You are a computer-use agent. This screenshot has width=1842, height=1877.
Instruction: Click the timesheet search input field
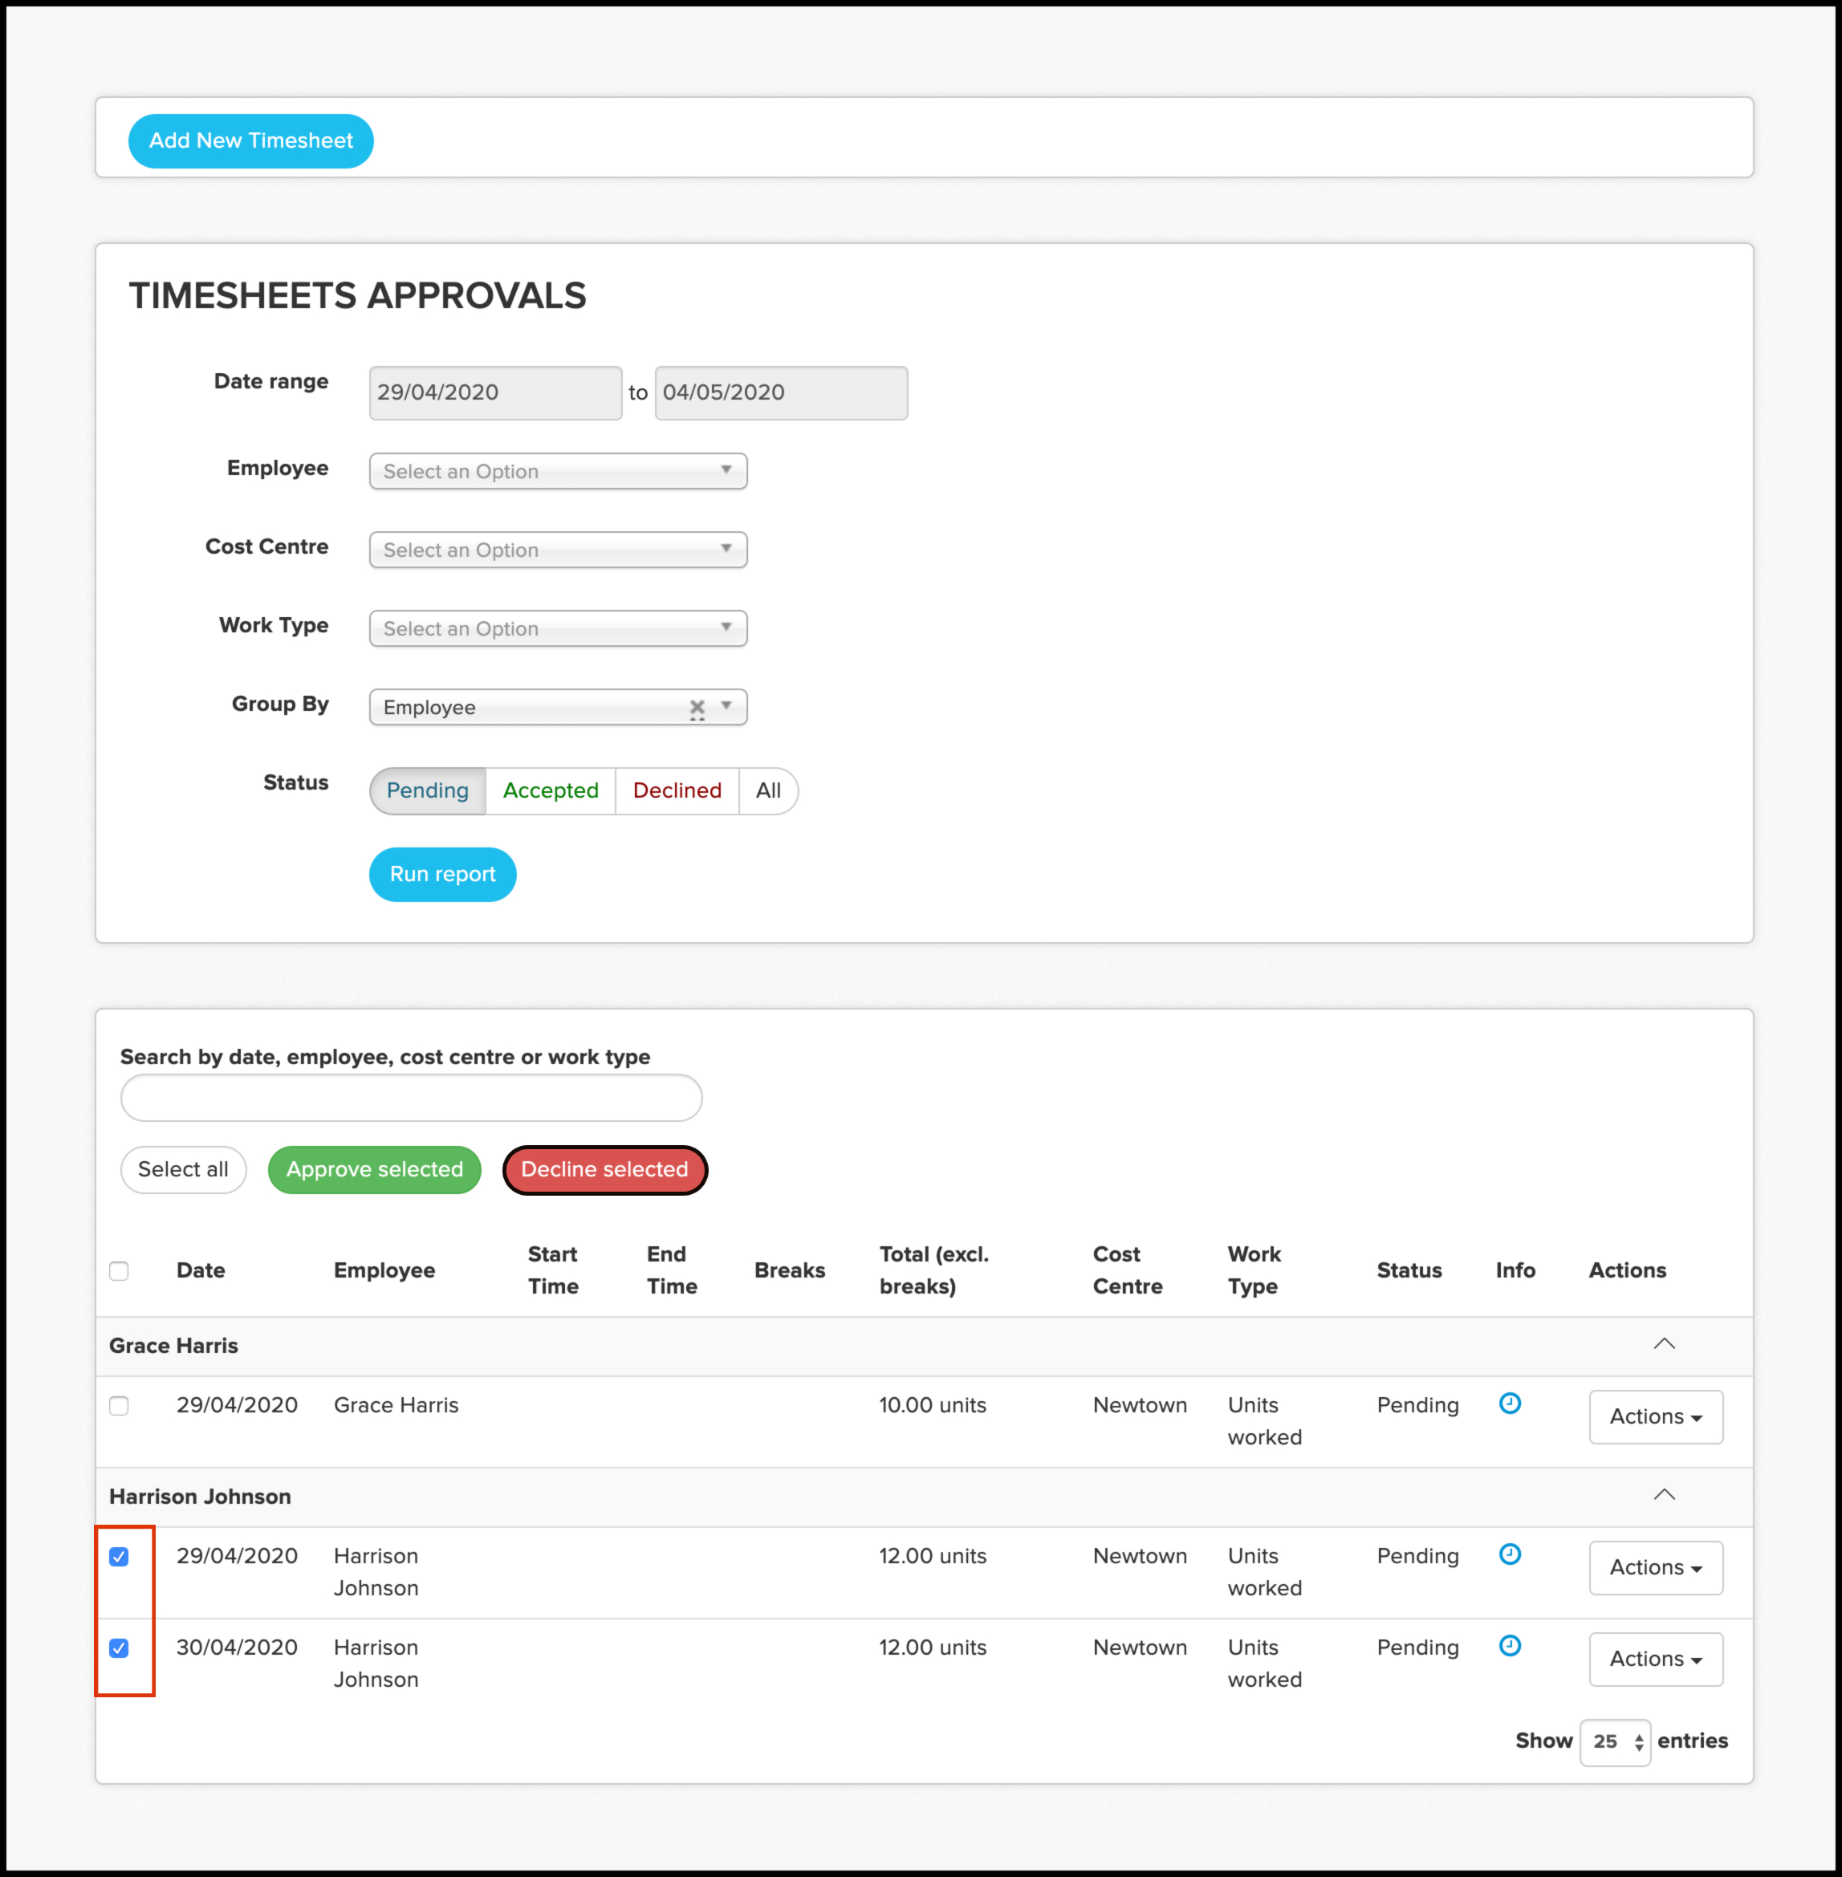pos(411,1098)
